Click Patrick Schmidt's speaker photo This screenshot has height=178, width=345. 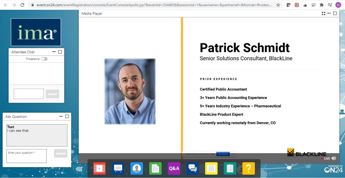[130, 91]
